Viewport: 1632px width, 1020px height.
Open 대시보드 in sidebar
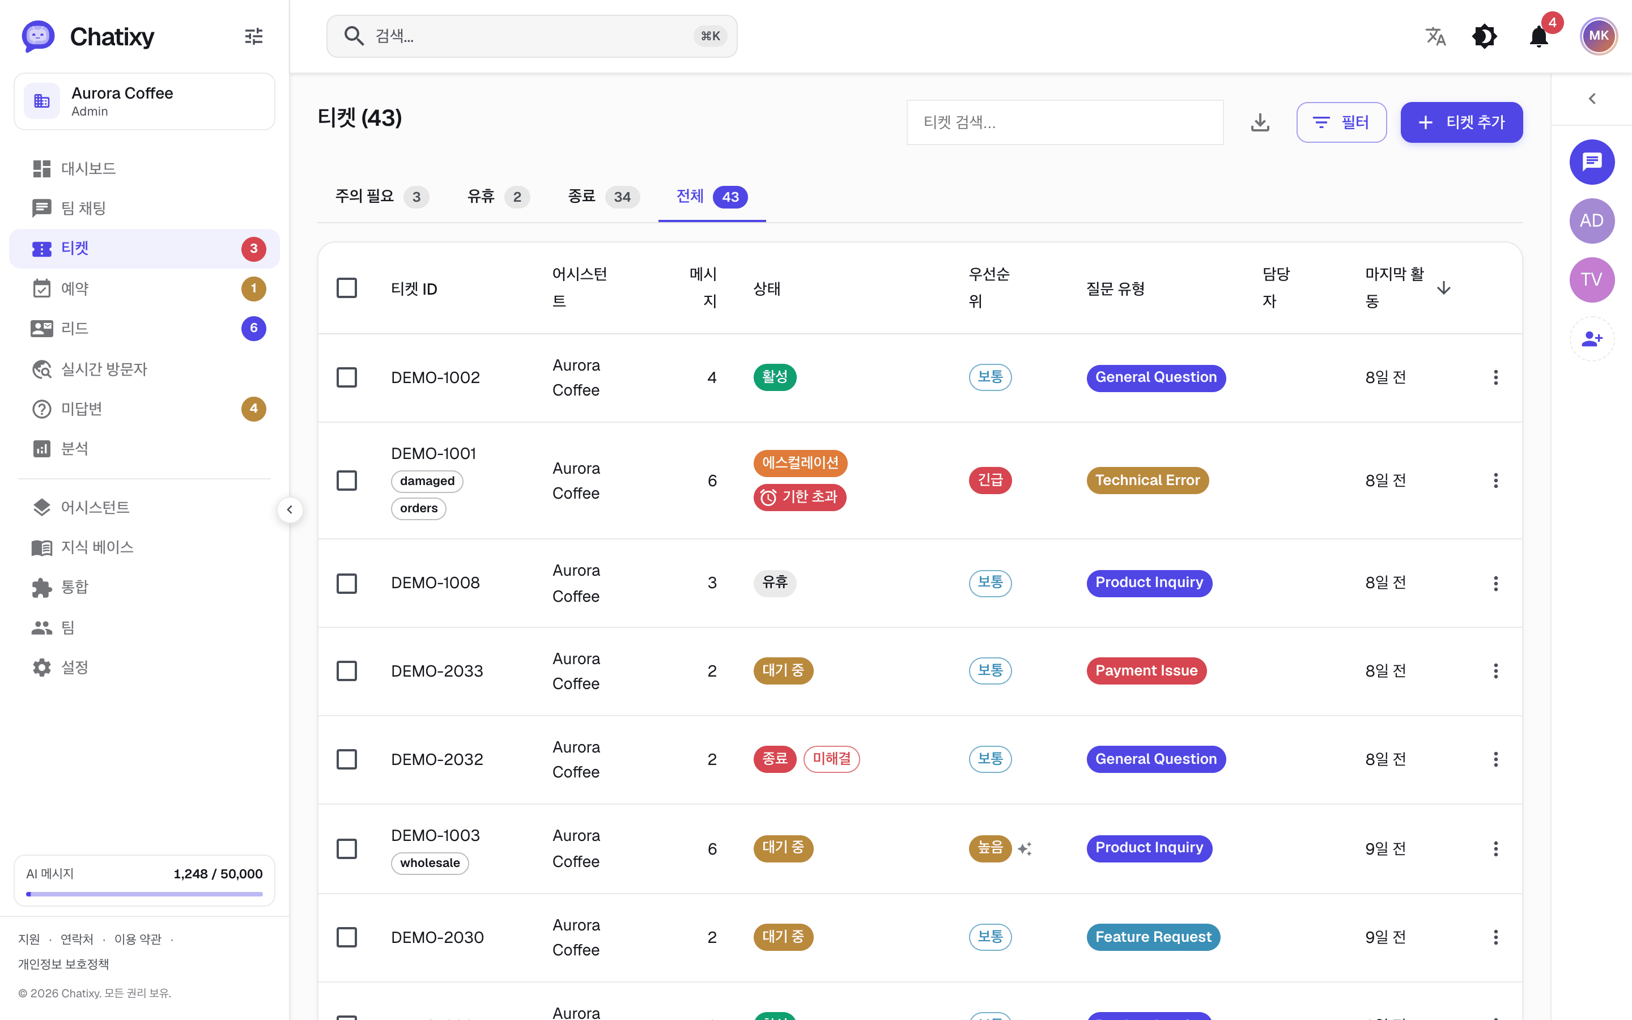coord(144,169)
